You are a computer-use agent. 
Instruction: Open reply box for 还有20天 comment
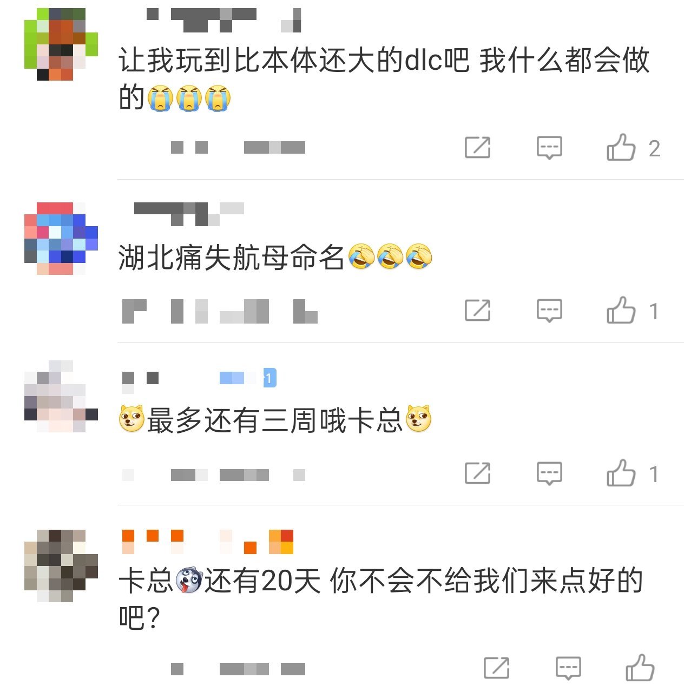coord(568,668)
